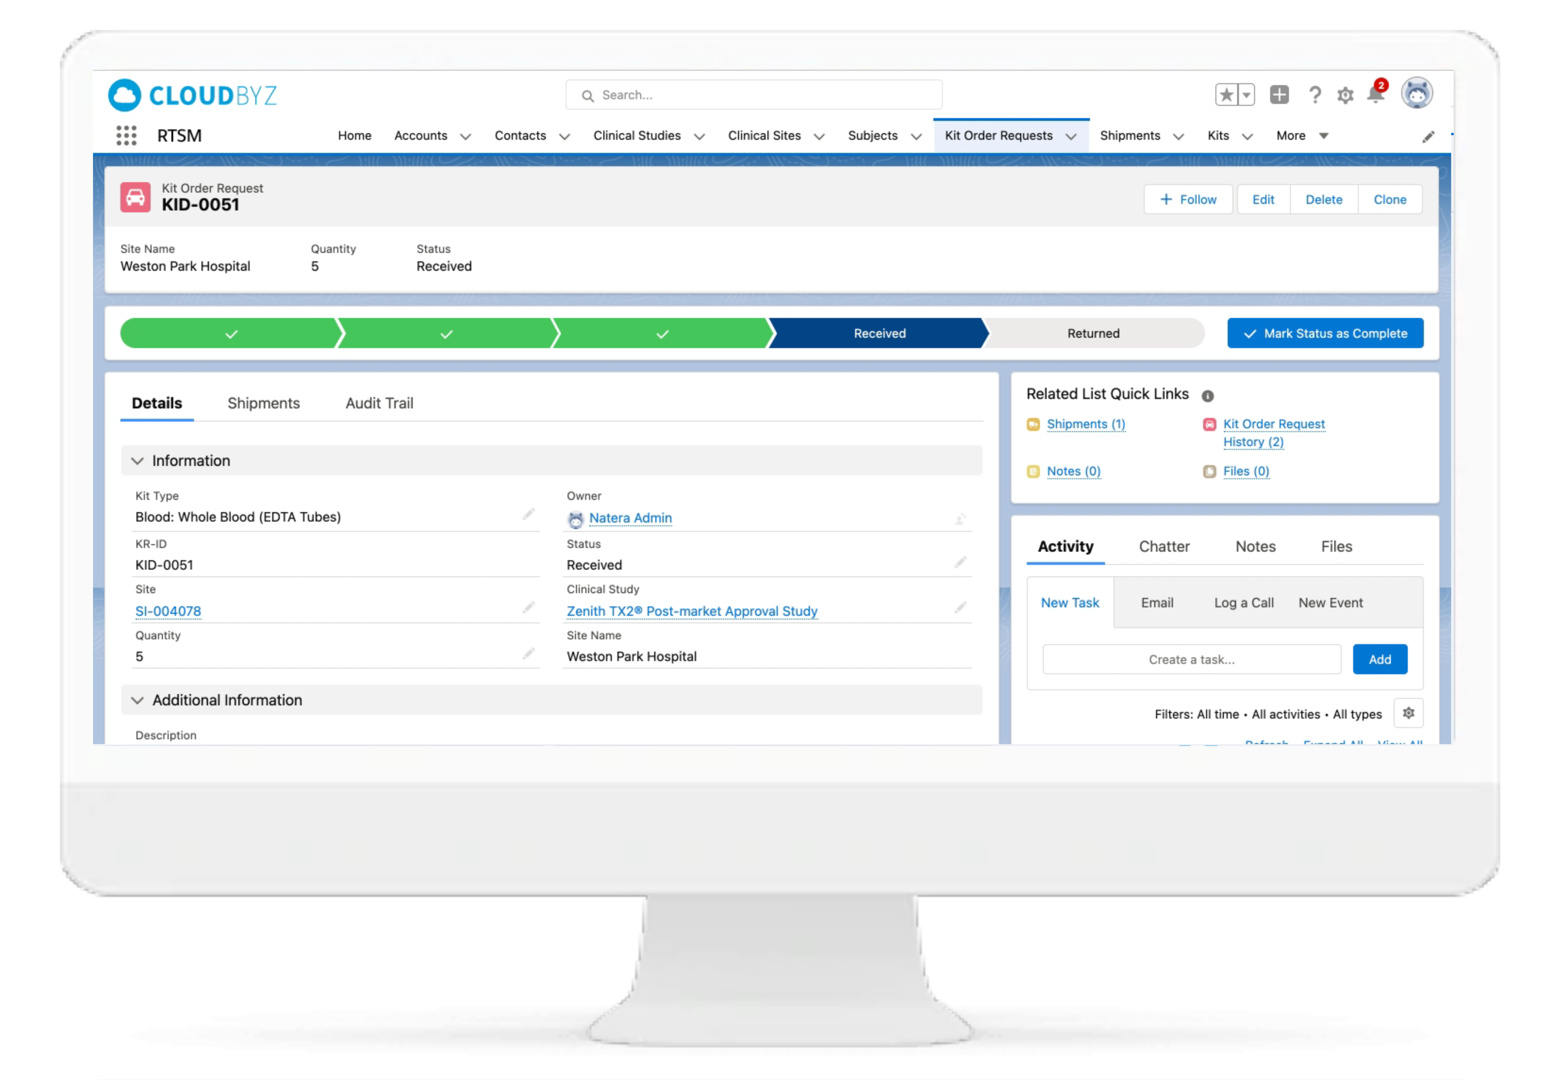1560x1080 pixels.
Task: Collapse the Additional Information section
Action: pyautogui.click(x=137, y=700)
